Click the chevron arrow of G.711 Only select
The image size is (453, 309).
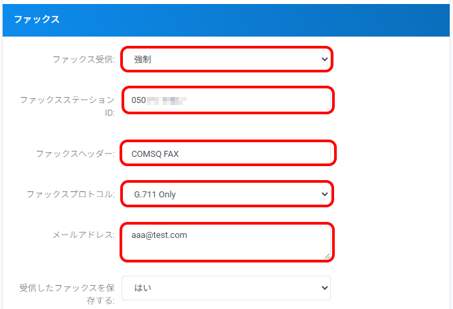324,194
